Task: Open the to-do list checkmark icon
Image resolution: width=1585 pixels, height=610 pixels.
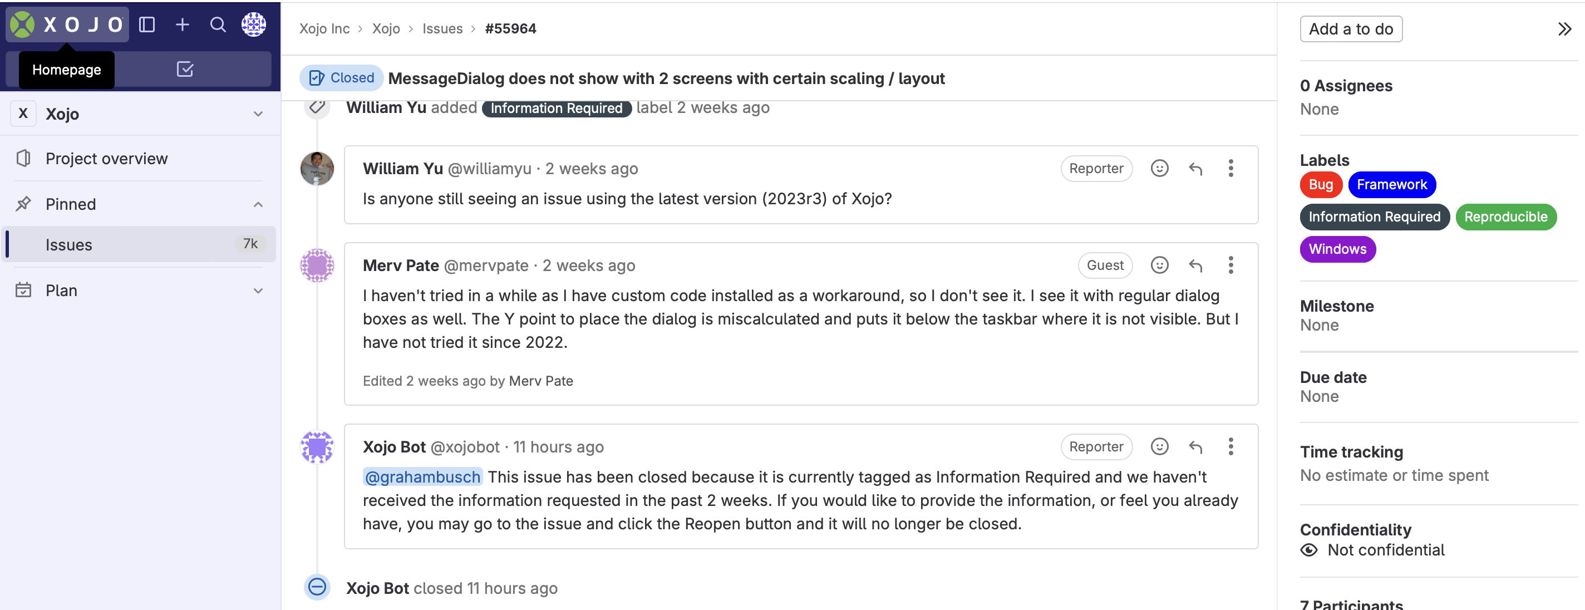Action: coord(185,69)
